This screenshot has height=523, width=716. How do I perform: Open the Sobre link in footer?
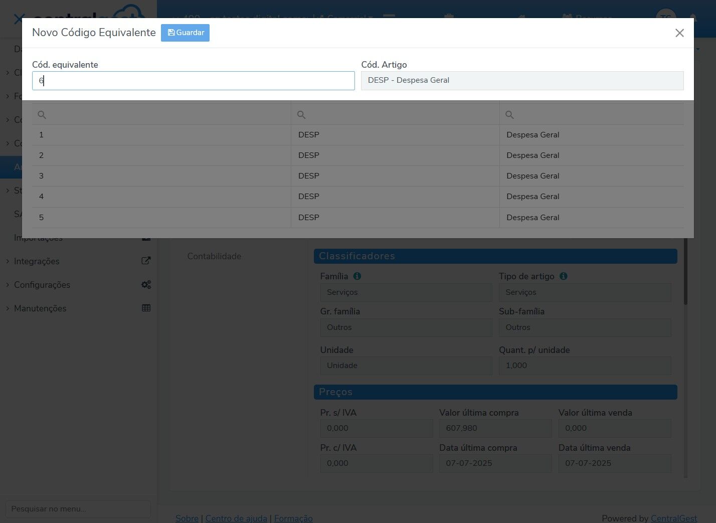pyautogui.click(x=187, y=518)
